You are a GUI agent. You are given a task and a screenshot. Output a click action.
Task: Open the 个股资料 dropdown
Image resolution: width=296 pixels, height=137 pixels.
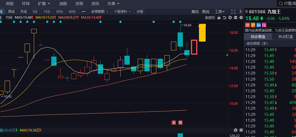(122, 12)
